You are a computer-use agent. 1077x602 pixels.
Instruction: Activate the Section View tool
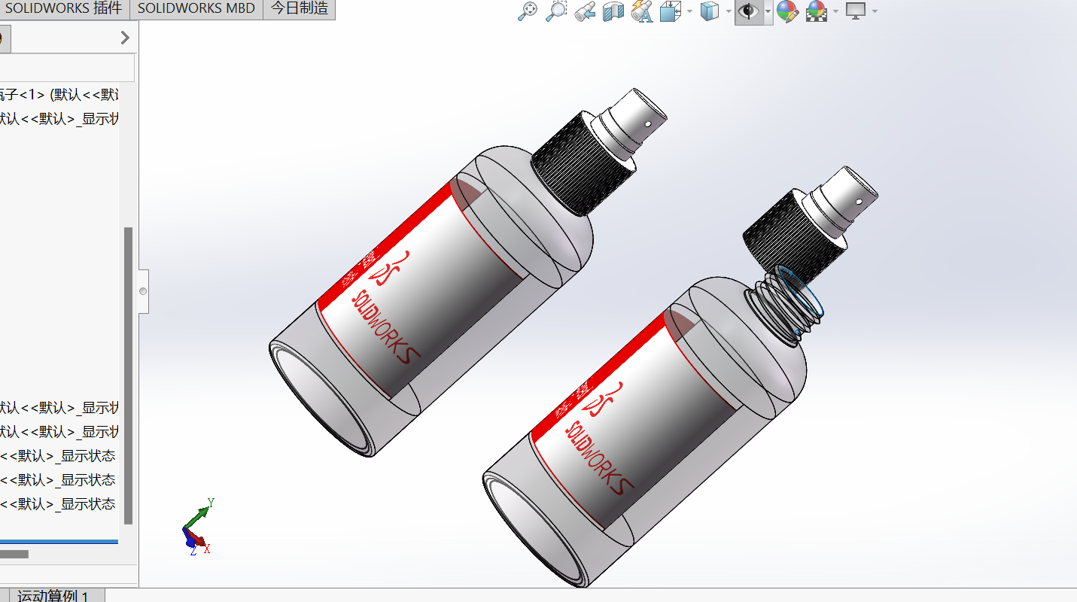pos(613,11)
